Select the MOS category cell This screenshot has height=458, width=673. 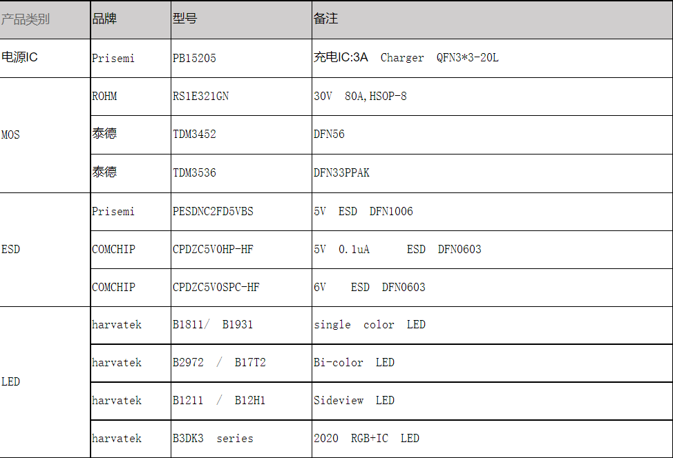click(x=45, y=135)
